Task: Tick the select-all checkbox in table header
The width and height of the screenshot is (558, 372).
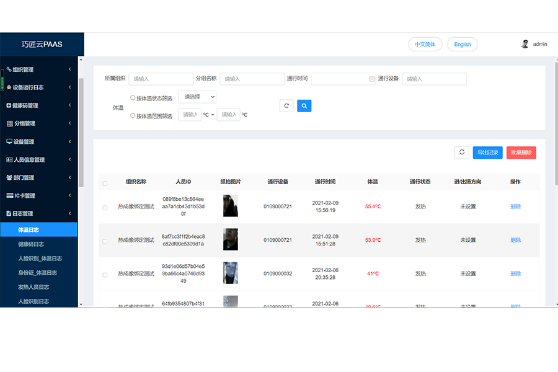Action: 105,184
